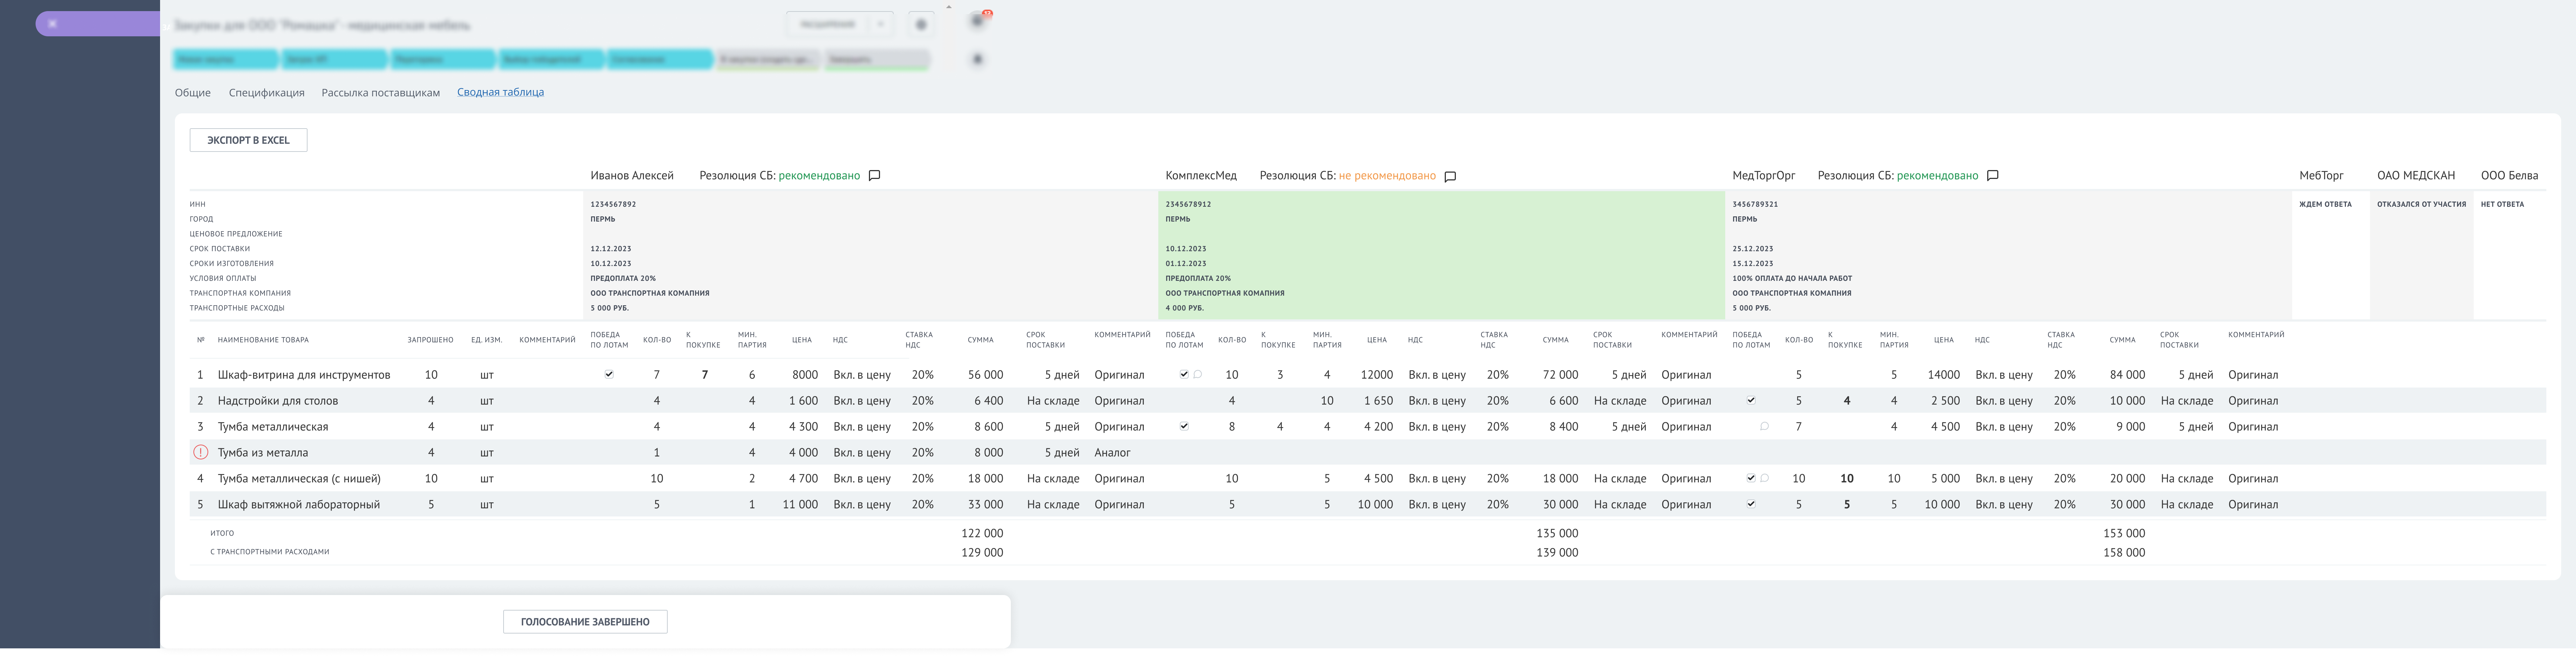Uncheck Иванов Алексей lot win for Шкаф-витрина
Viewport: 2576px width, 658px height.
(609, 374)
